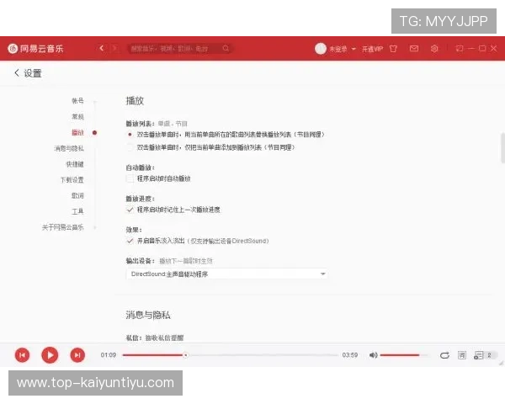Select 消息与隐私 settings section
Viewport: 505px width, 404px height.
[69, 148]
